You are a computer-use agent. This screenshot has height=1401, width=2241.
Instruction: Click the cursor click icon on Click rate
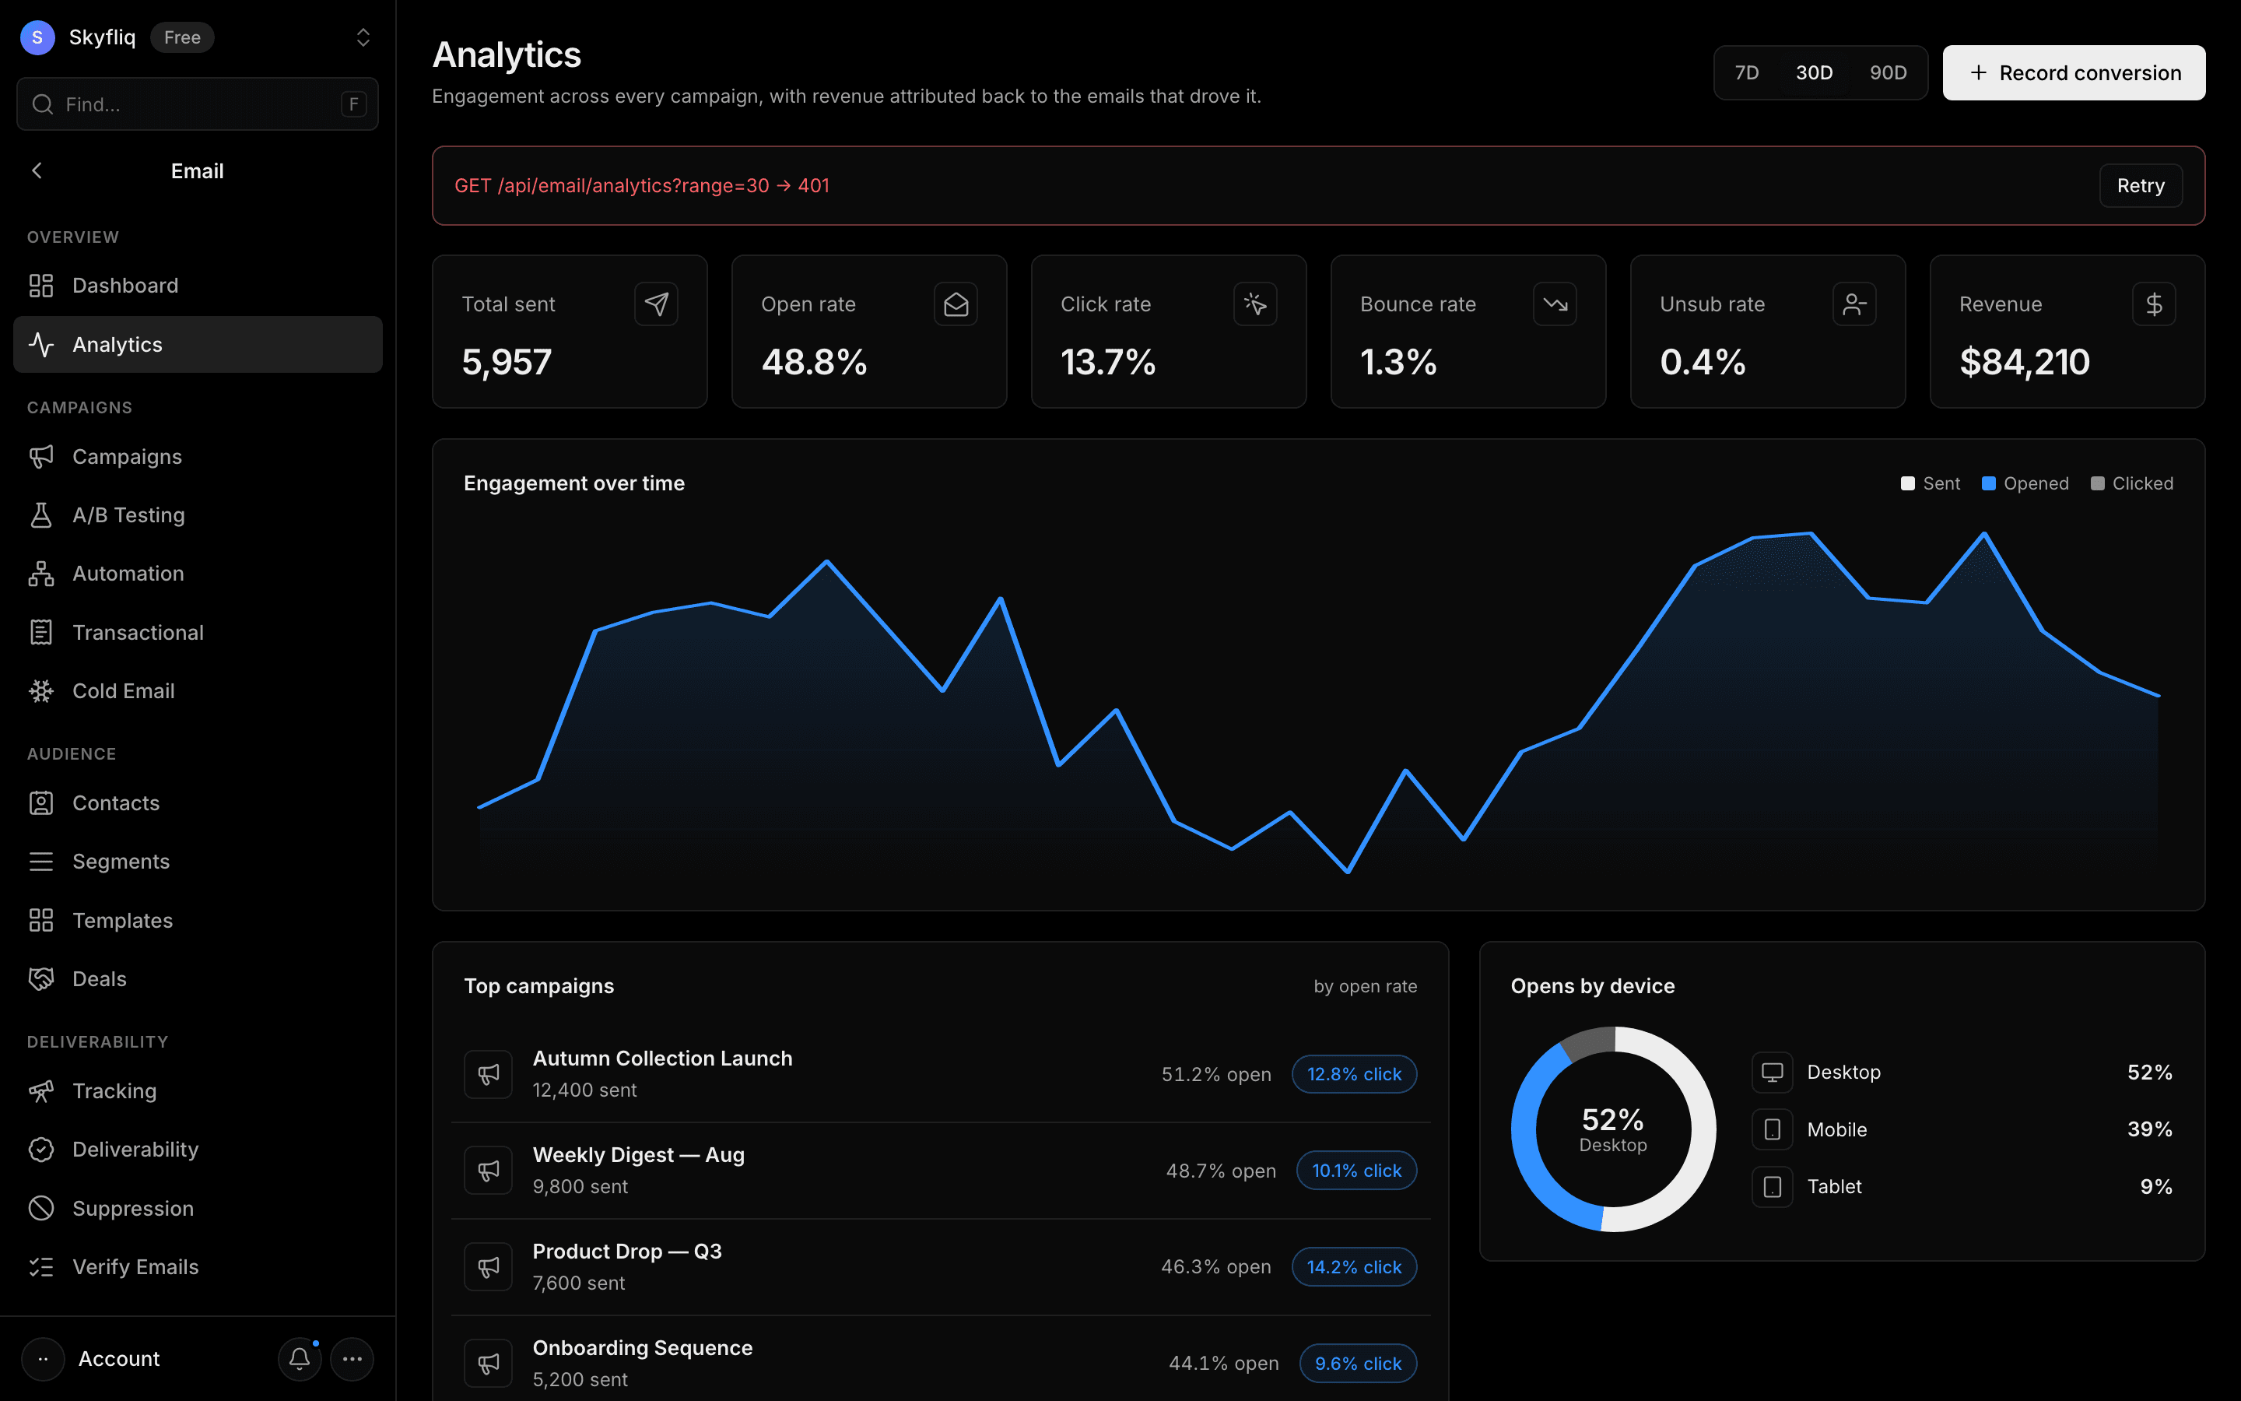click(1256, 304)
